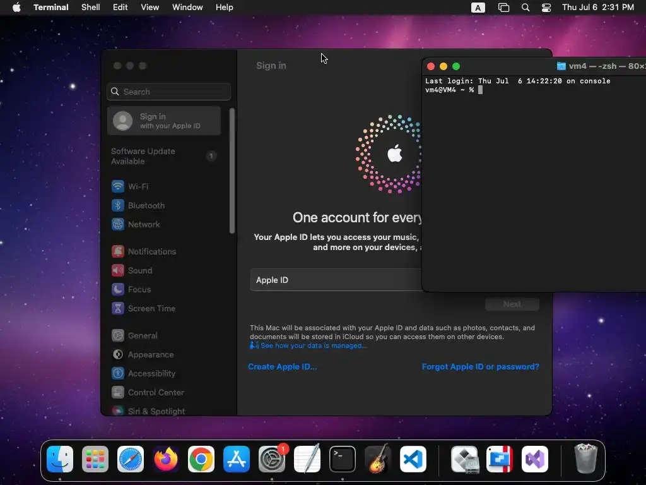Select the Bluetooth icon in sidebar
This screenshot has height=485, width=646.
point(118,205)
